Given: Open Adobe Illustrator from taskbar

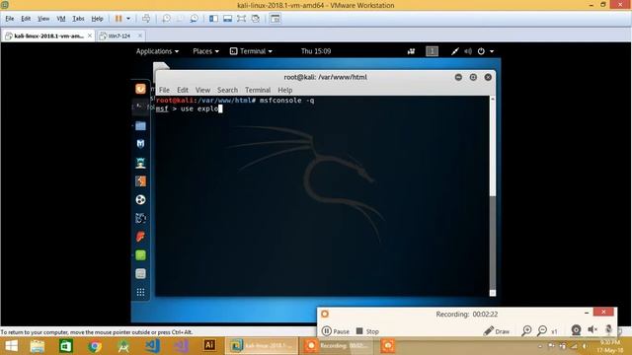Looking at the screenshot, I should pos(209,345).
